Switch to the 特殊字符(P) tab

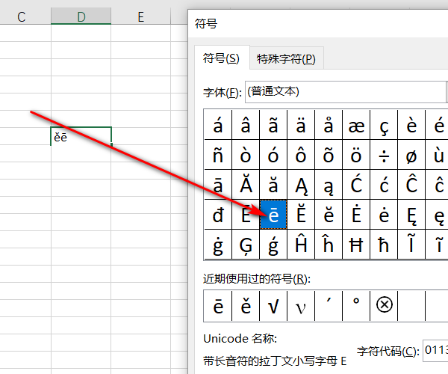pyautogui.click(x=286, y=58)
